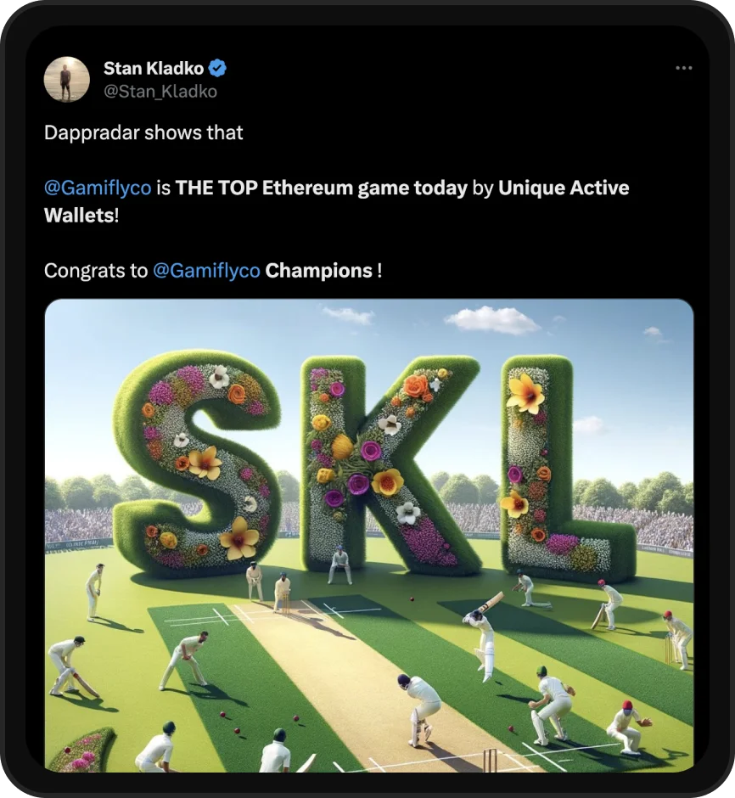Click @Gamiflyco mention before Champions
This screenshot has height=798, width=735.
[206, 271]
